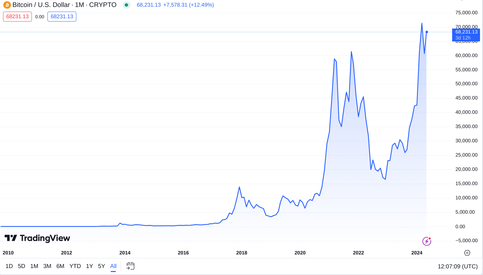This screenshot has width=483, height=275.
Task: Click the 75,000.00 price axis label
Action: (466, 13)
